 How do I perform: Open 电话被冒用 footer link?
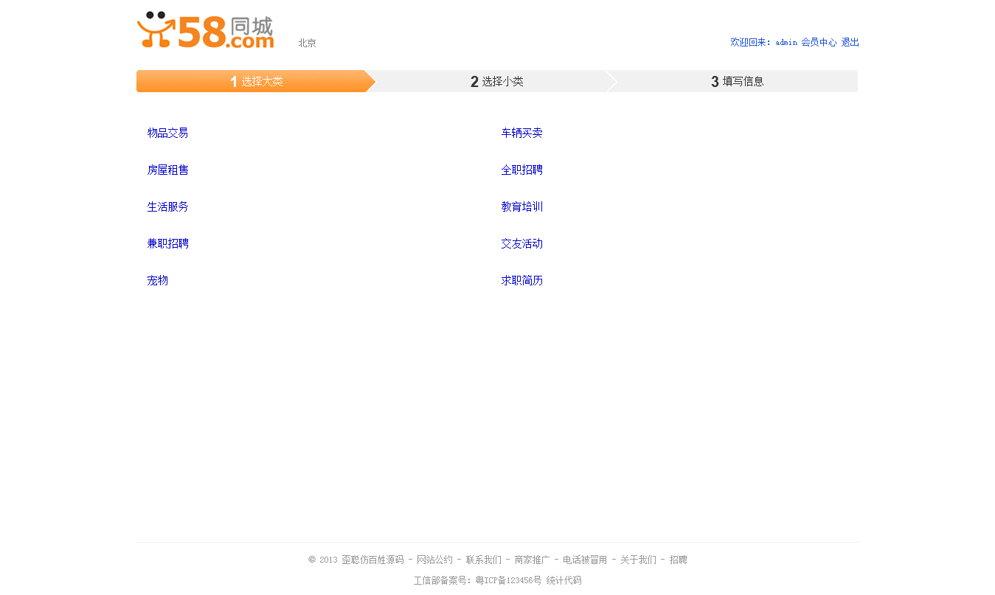pos(585,560)
